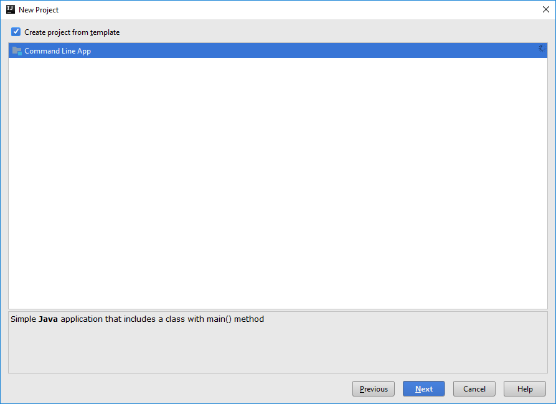The height and width of the screenshot is (404, 556).
Task: Click the loading spinner in the template row
Action: pos(541,49)
